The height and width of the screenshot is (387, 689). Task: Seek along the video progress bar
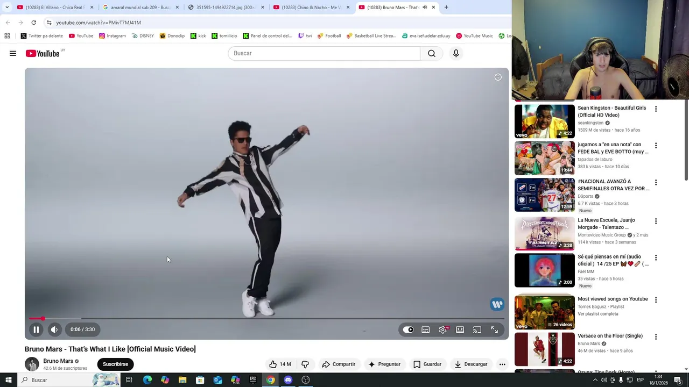click(266, 319)
